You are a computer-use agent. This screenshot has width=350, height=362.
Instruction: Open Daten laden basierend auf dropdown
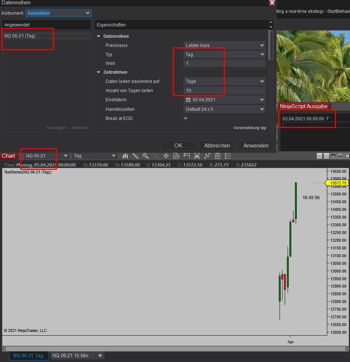(x=225, y=81)
